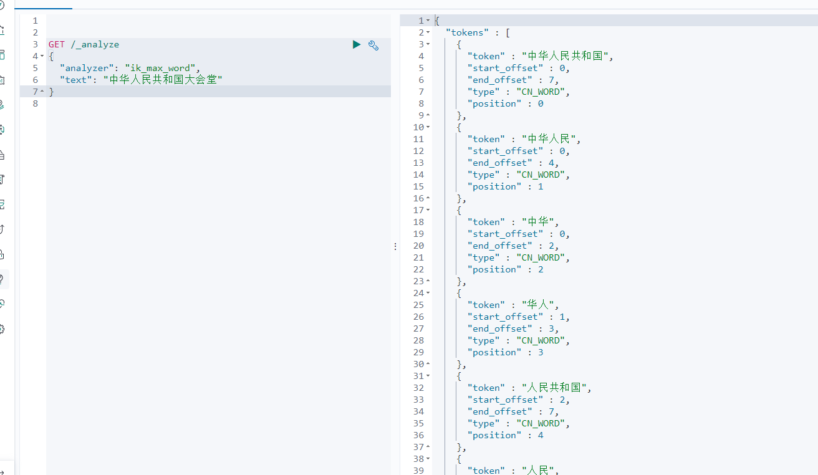Collapse the "tokens" array at response line 2
The width and height of the screenshot is (818, 475).
(428, 32)
